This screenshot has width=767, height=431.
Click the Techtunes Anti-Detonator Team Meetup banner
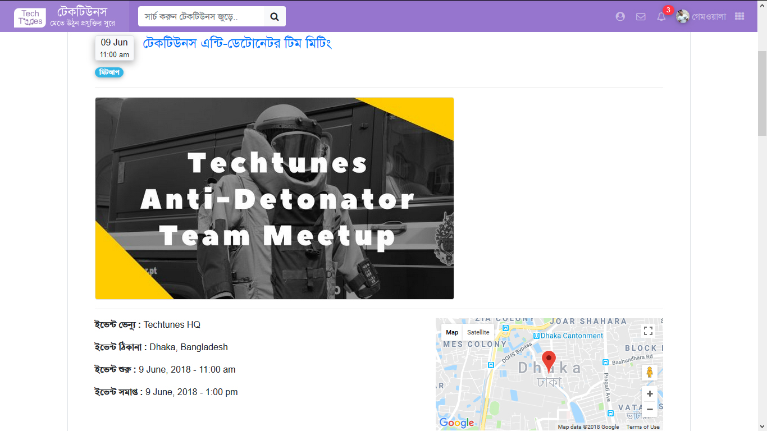click(275, 198)
